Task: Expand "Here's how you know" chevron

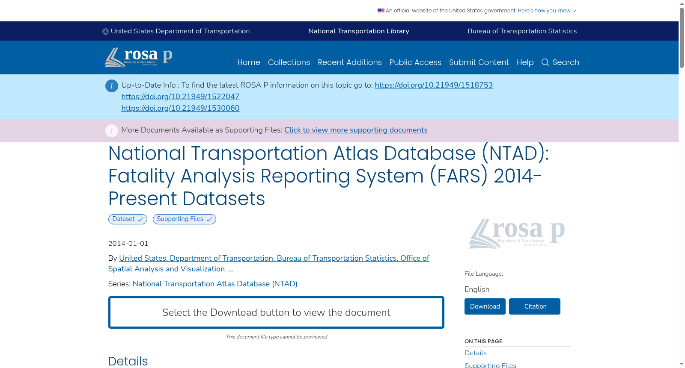Action: pos(574,11)
